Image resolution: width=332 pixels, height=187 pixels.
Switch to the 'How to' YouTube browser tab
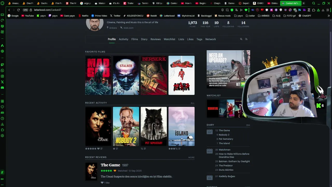click(186, 3)
